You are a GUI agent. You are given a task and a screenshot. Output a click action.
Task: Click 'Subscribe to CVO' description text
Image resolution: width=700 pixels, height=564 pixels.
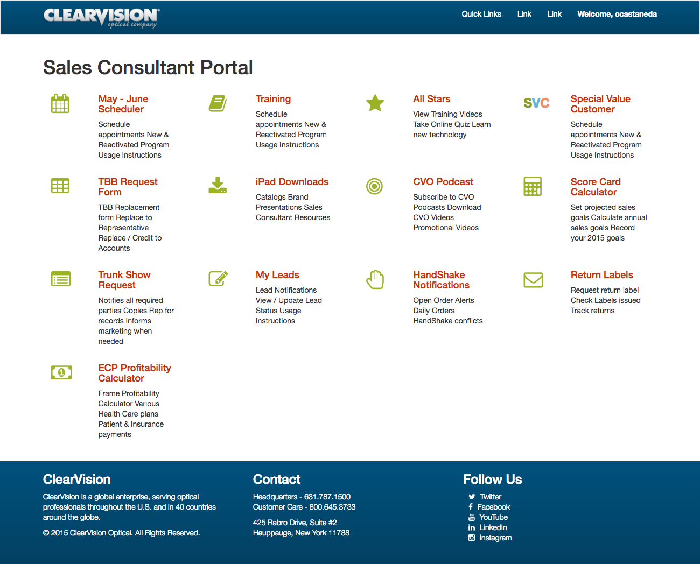point(444,197)
